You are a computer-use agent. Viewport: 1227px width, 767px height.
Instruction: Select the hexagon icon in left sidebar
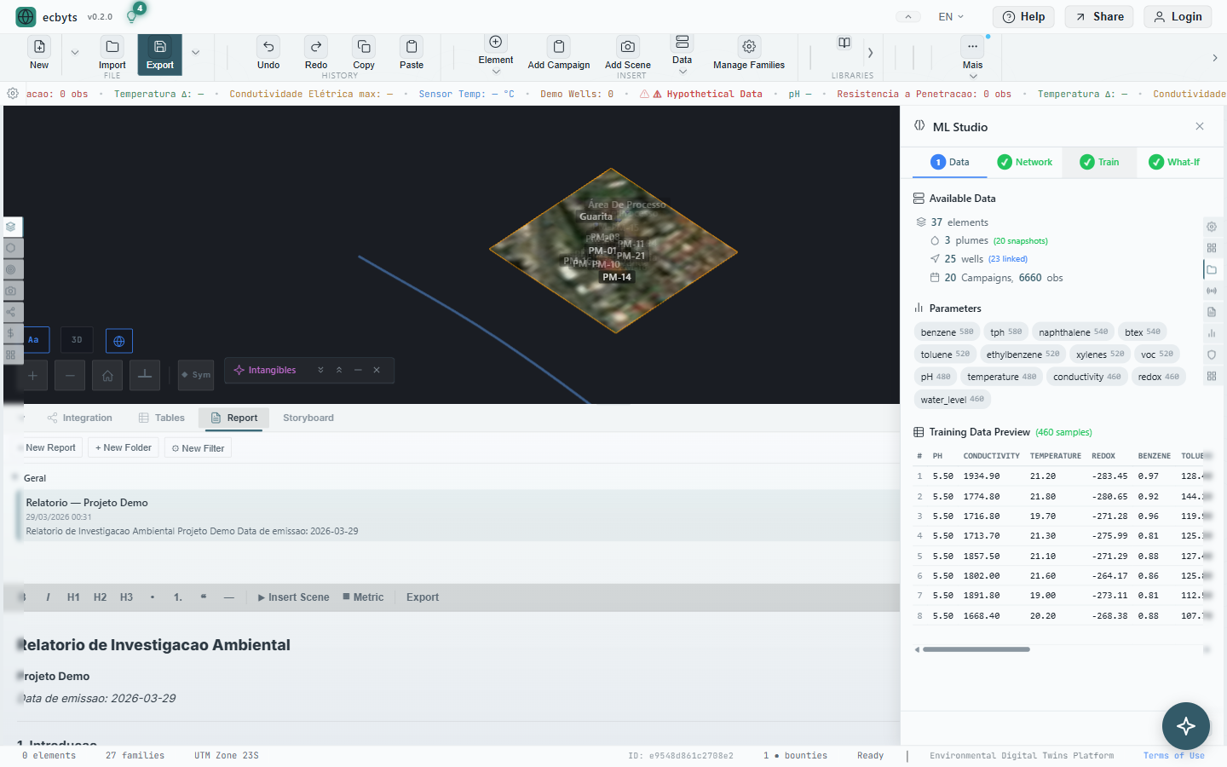point(11,248)
